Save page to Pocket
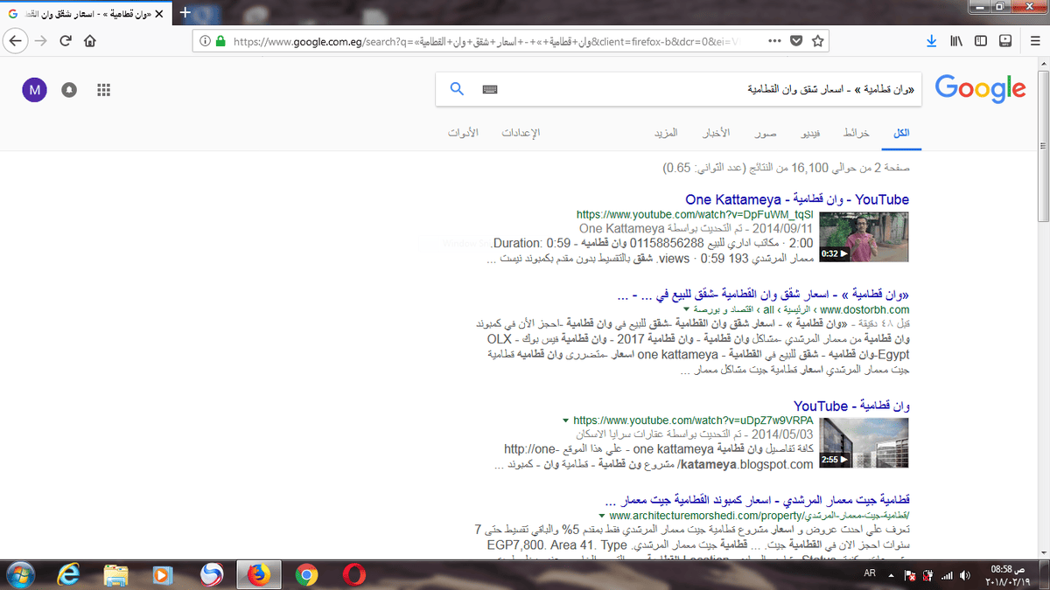1050x590 pixels. pyautogui.click(x=796, y=41)
